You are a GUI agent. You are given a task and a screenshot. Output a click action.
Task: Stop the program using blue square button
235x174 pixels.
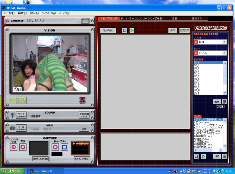pyautogui.click(x=124, y=30)
